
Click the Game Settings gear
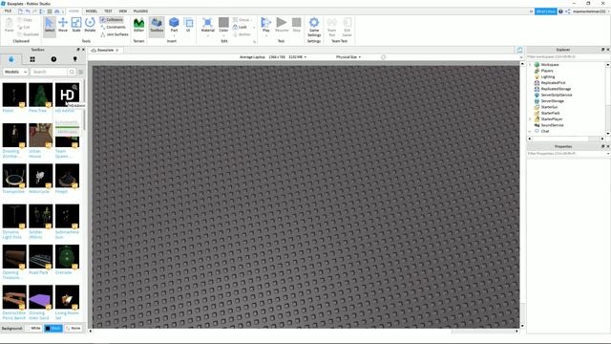tap(314, 27)
